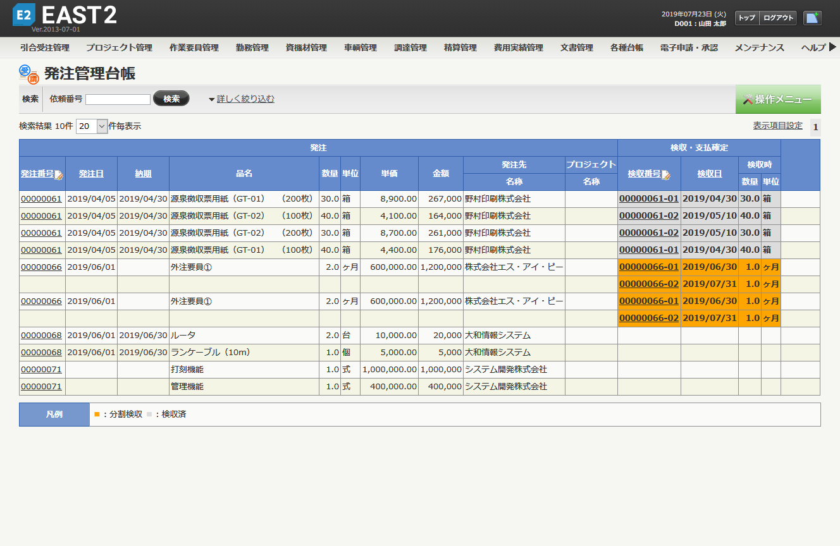Open the 車輌管理 menu
840x546 pixels.
point(361,47)
